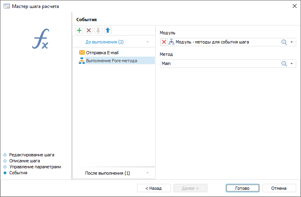Click the grey move down arrow icon
Image resolution: width=301 pixels, height=197 pixels.
coord(98,30)
